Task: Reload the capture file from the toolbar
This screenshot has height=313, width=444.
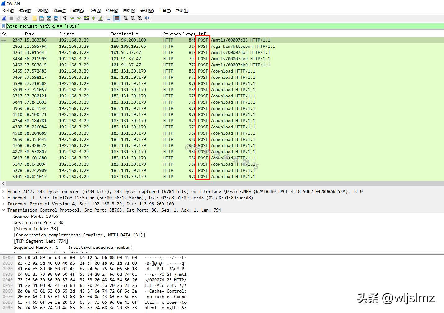Action: [56, 18]
